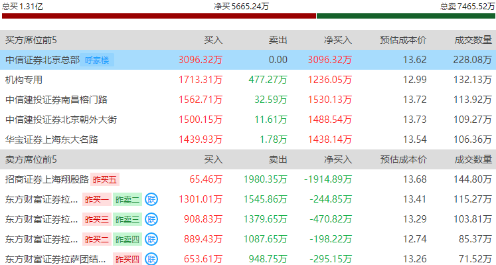Click the 1713.31万 buy value
This screenshot has width=496, height=265.
click(201, 80)
